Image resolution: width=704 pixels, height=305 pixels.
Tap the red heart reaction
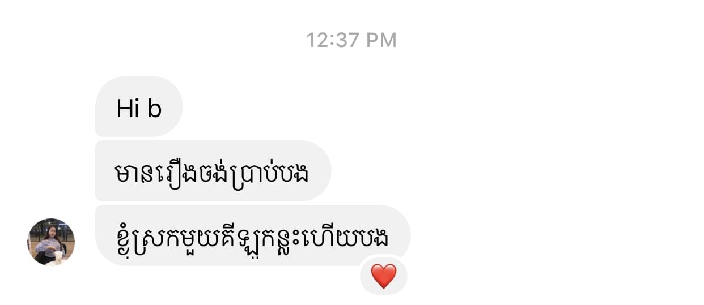click(384, 276)
